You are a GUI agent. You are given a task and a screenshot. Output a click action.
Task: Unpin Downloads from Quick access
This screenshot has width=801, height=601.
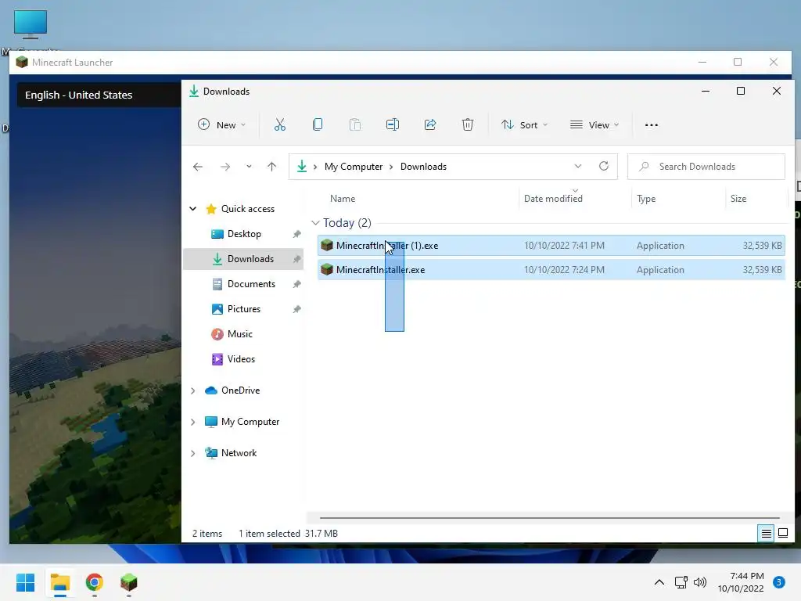pos(296,259)
